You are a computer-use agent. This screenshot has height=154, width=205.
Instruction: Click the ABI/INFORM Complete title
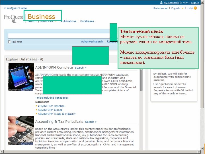coord(54,67)
